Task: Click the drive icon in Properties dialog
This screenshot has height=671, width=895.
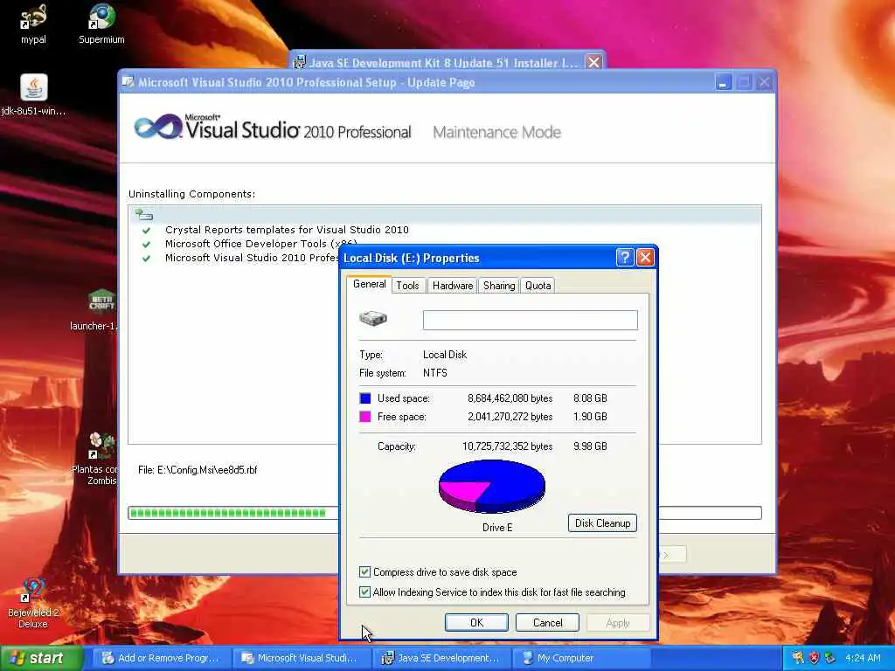Action: point(373,318)
